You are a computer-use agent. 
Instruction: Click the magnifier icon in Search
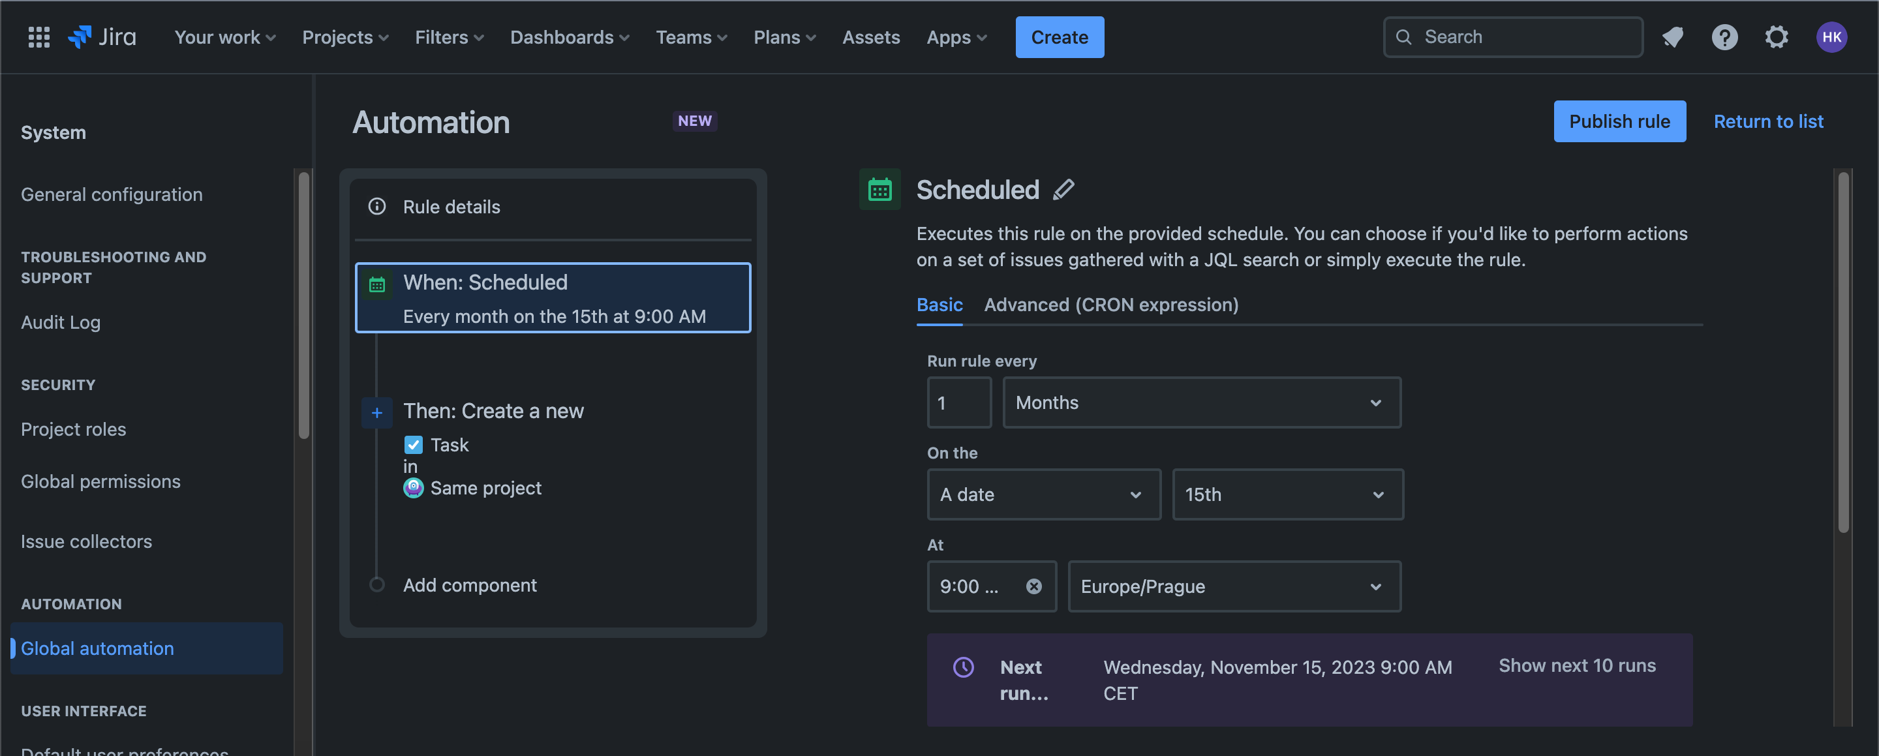1403,37
